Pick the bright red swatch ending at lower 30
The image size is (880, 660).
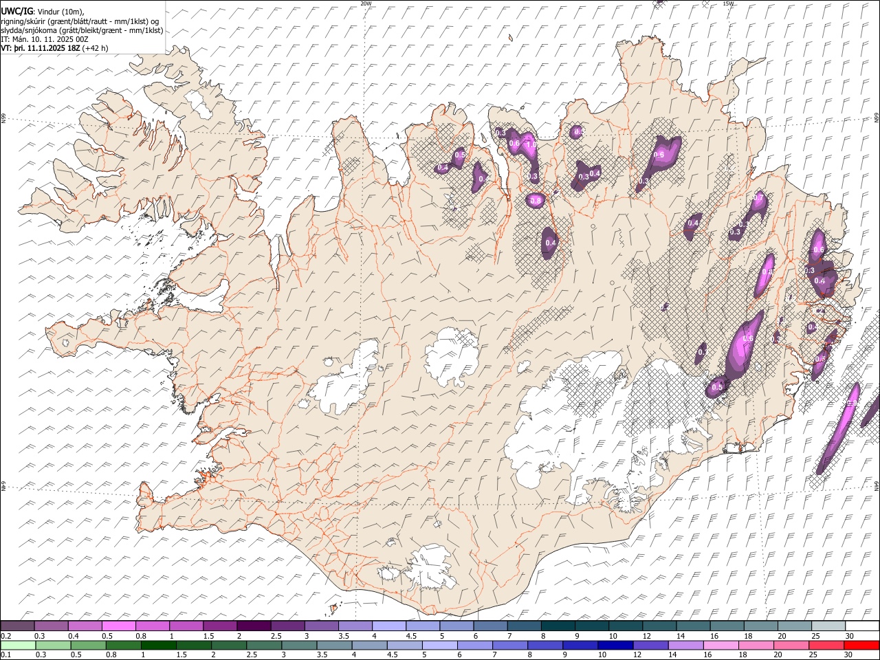(861, 645)
